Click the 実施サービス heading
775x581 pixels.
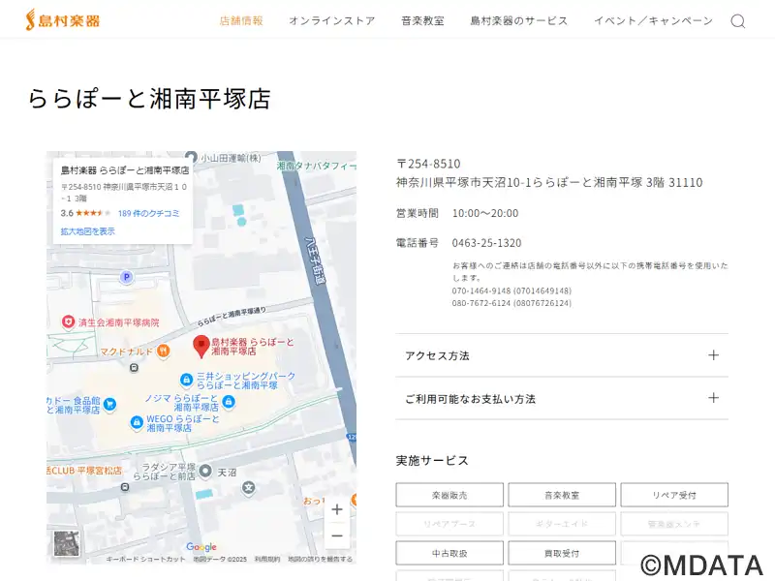coord(432,461)
